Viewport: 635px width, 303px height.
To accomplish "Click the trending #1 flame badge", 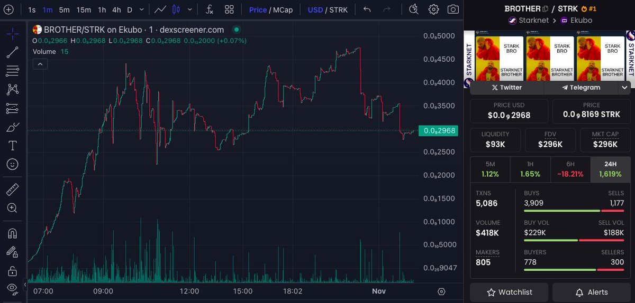I will pos(588,9).
